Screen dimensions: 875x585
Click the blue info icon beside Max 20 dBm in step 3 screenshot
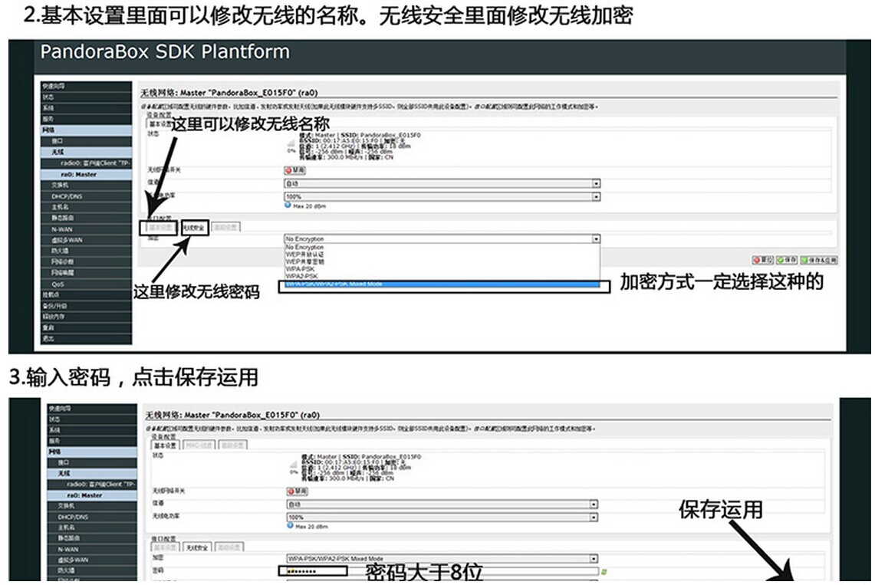290,525
